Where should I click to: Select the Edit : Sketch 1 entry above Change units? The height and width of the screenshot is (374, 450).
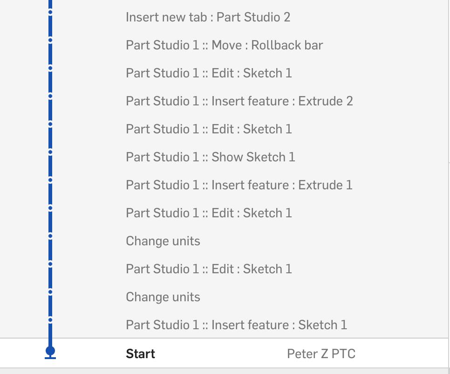tap(209, 213)
